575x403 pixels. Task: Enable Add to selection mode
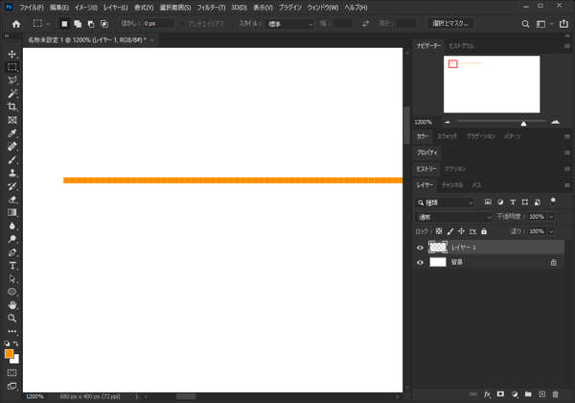click(x=78, y=24)
